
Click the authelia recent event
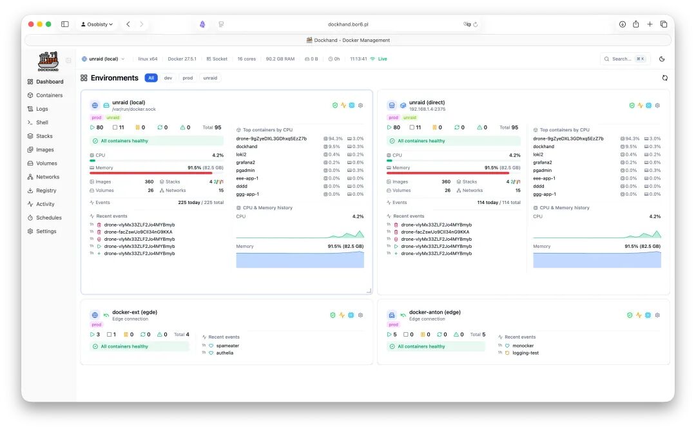[x=225, y=353]
